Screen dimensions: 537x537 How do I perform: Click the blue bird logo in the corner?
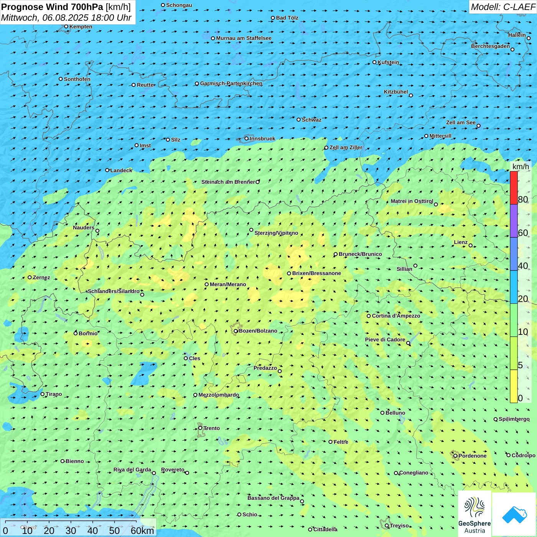point(514,514)
